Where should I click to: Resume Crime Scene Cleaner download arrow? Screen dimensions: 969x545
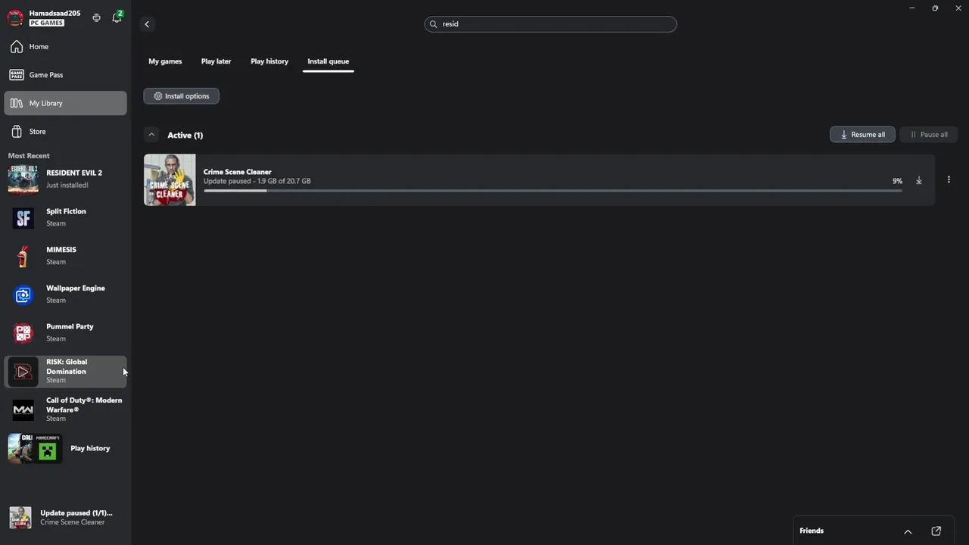pos(919,180)
